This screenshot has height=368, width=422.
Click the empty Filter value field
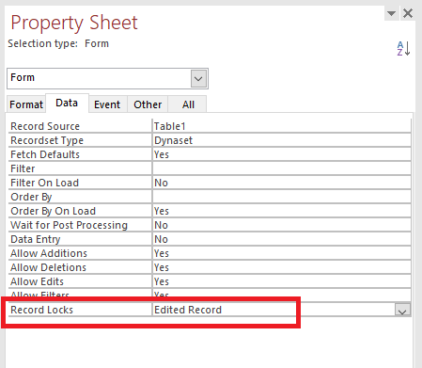(281, 168)
